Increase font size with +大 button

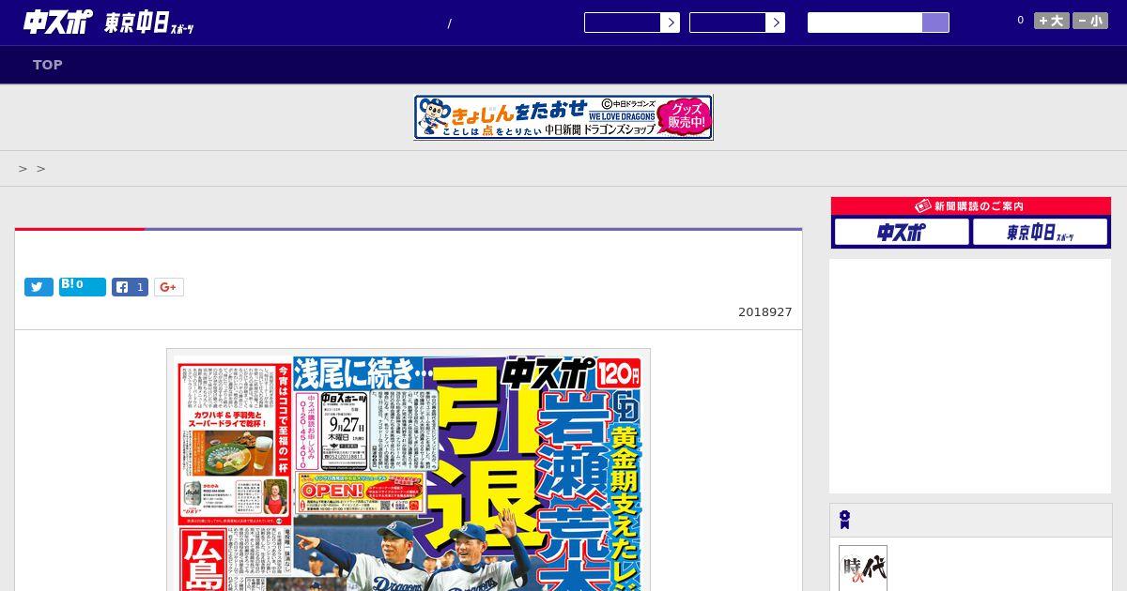(1052, 21)
